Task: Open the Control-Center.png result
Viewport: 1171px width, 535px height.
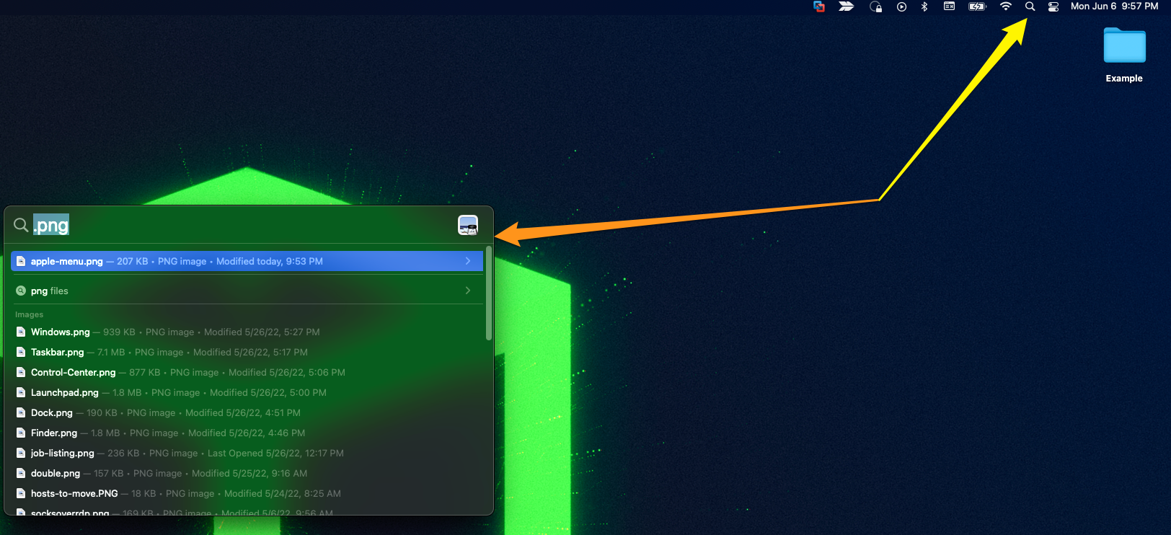Action: (73, 373)
